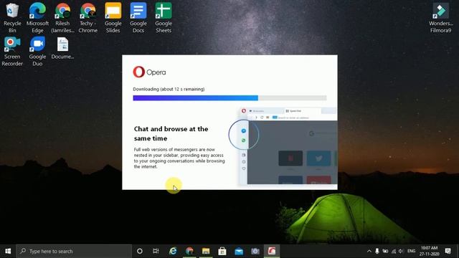Open Google Sheets desktop shortcut
The width and height of the screenshot is (459, 258).
[164, 17]
